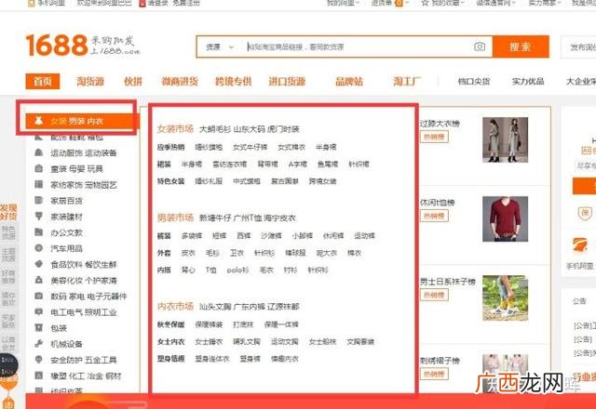Click the camera icon beside 数码 家电 电子元器件
The width and height of the screenshot is (596, 409).
(38, 296)
